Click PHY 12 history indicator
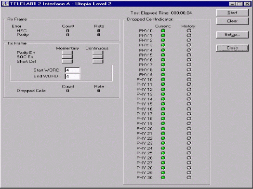Viewport: 253px width, 189px height. tap(189, 89)
